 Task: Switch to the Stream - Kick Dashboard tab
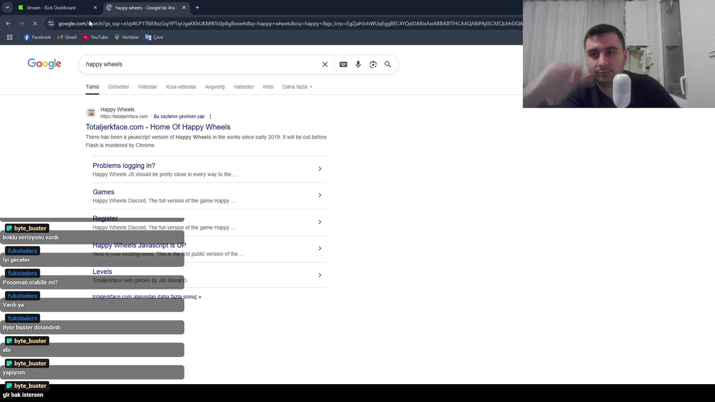tap(51, 8)
